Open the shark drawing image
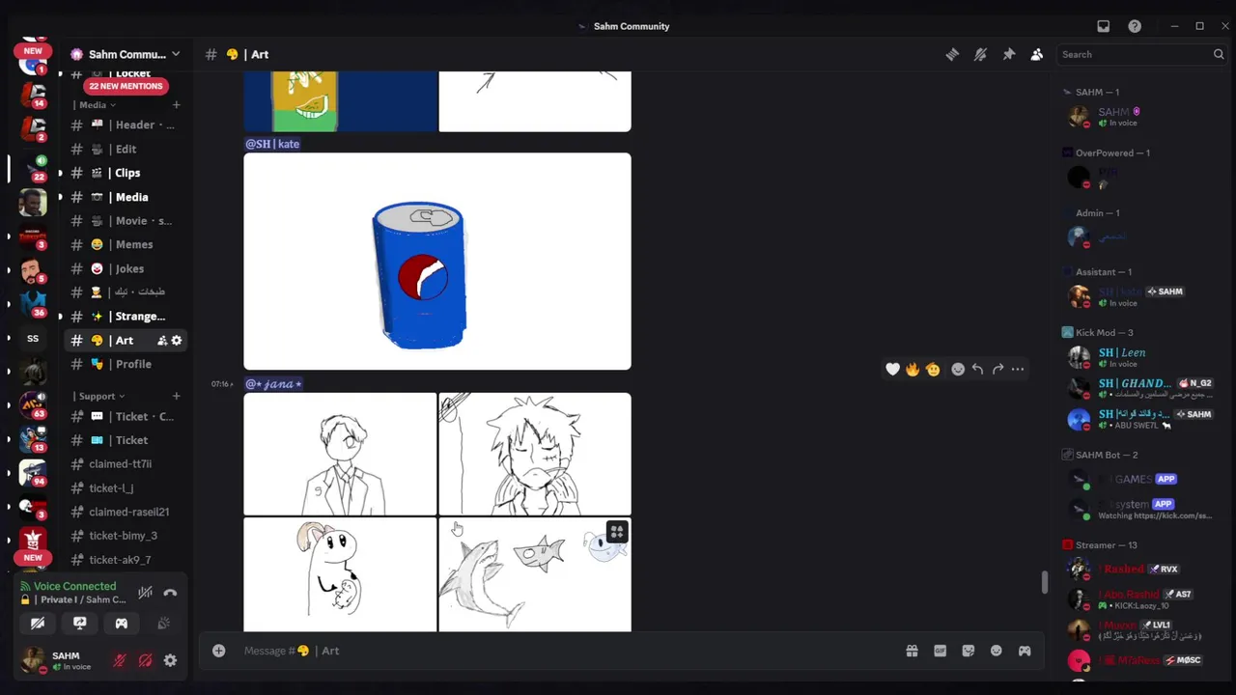Image resolution: width=1236 pixels, height=695 pixels. (535, 574)
